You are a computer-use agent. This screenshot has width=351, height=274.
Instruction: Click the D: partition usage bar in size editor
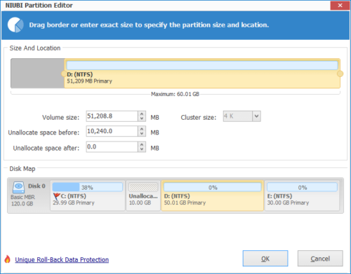click(202, 65)
